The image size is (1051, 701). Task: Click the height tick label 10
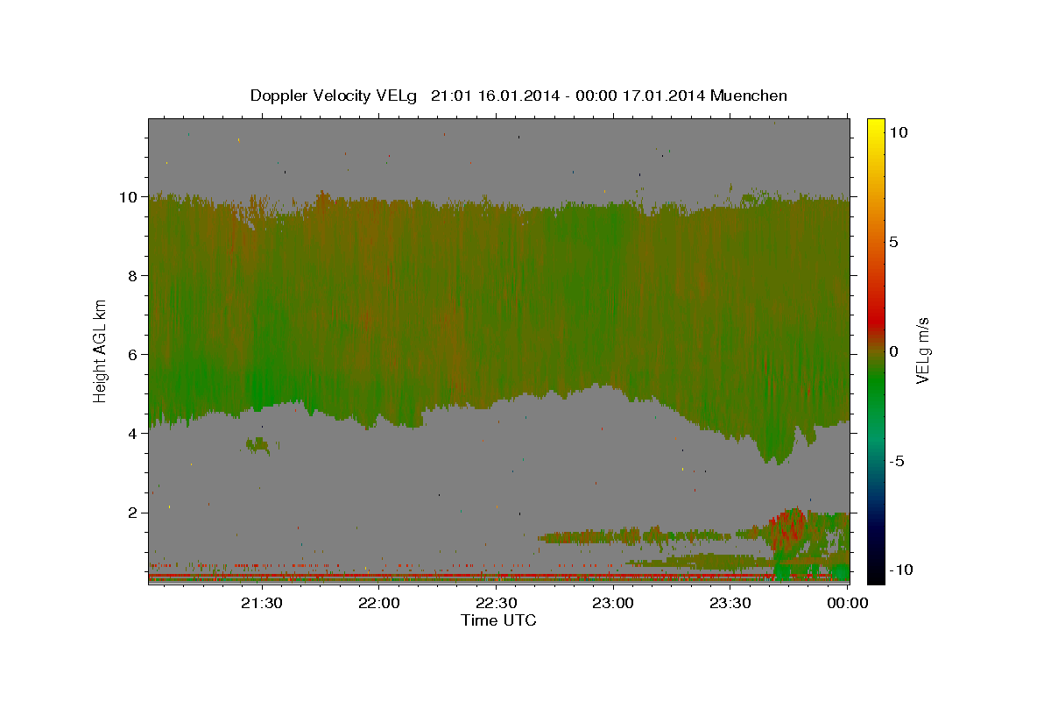[130, 197]
